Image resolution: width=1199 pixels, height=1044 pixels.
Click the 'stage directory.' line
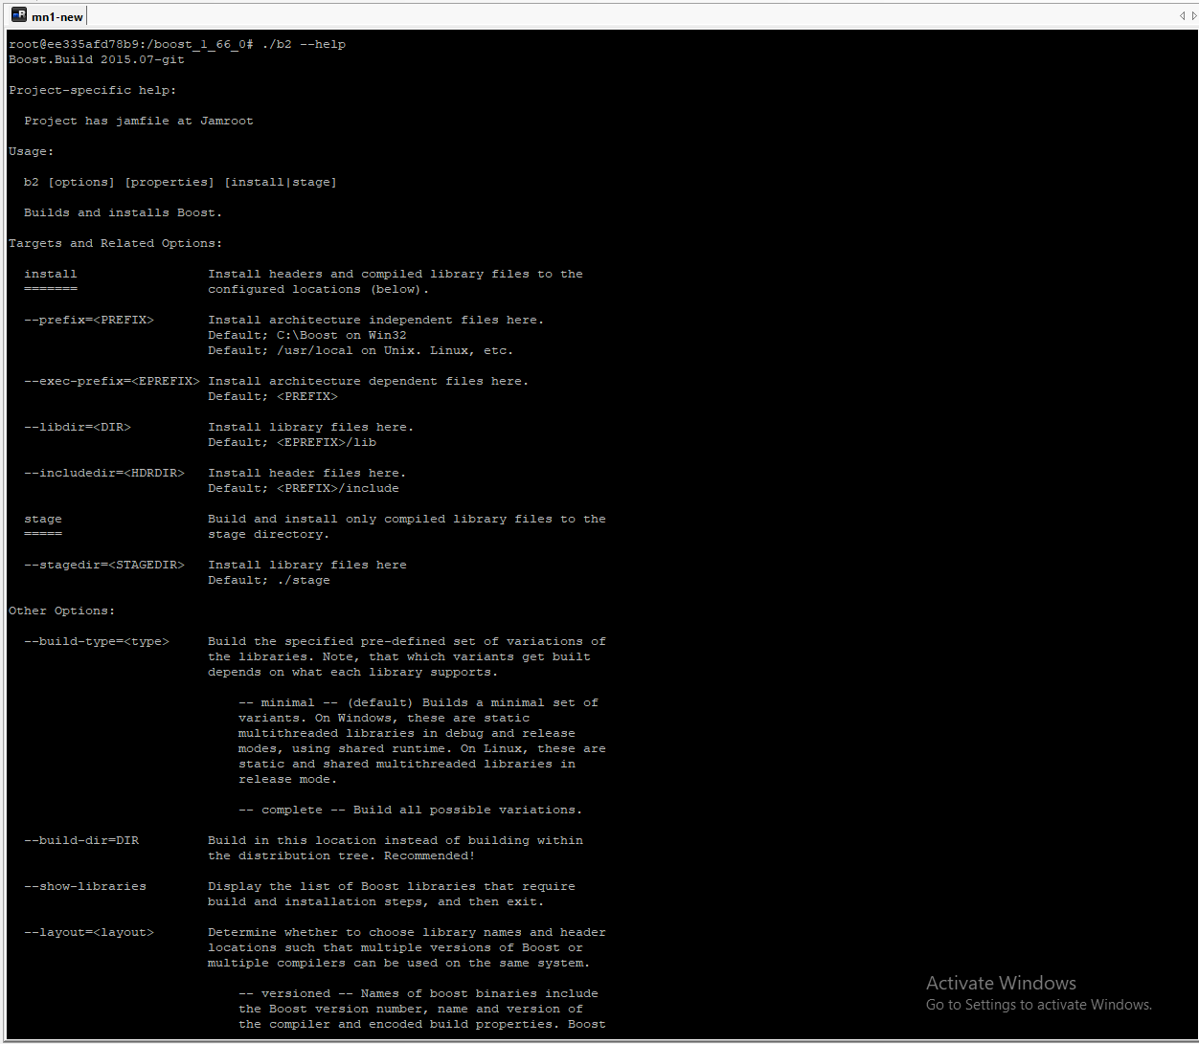269,534
